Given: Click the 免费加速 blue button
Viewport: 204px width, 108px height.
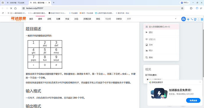Looking at the screenshot, I should coord(193,100).
